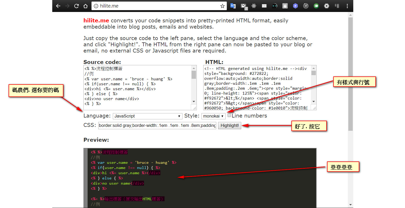Viewport: 405px width, 208px height.
Task: Click preview line 'no user name'
Action: 117,183
